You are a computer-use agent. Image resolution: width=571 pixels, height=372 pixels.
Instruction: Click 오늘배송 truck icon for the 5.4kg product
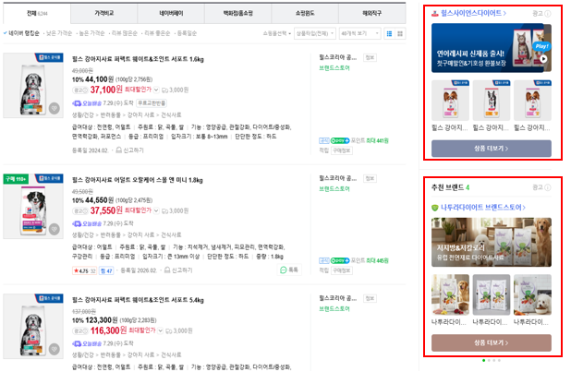[77, 343]
